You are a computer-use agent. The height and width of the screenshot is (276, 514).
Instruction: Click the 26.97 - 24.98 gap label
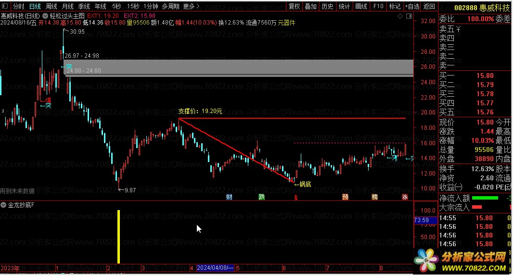click(x=82, y=56)
